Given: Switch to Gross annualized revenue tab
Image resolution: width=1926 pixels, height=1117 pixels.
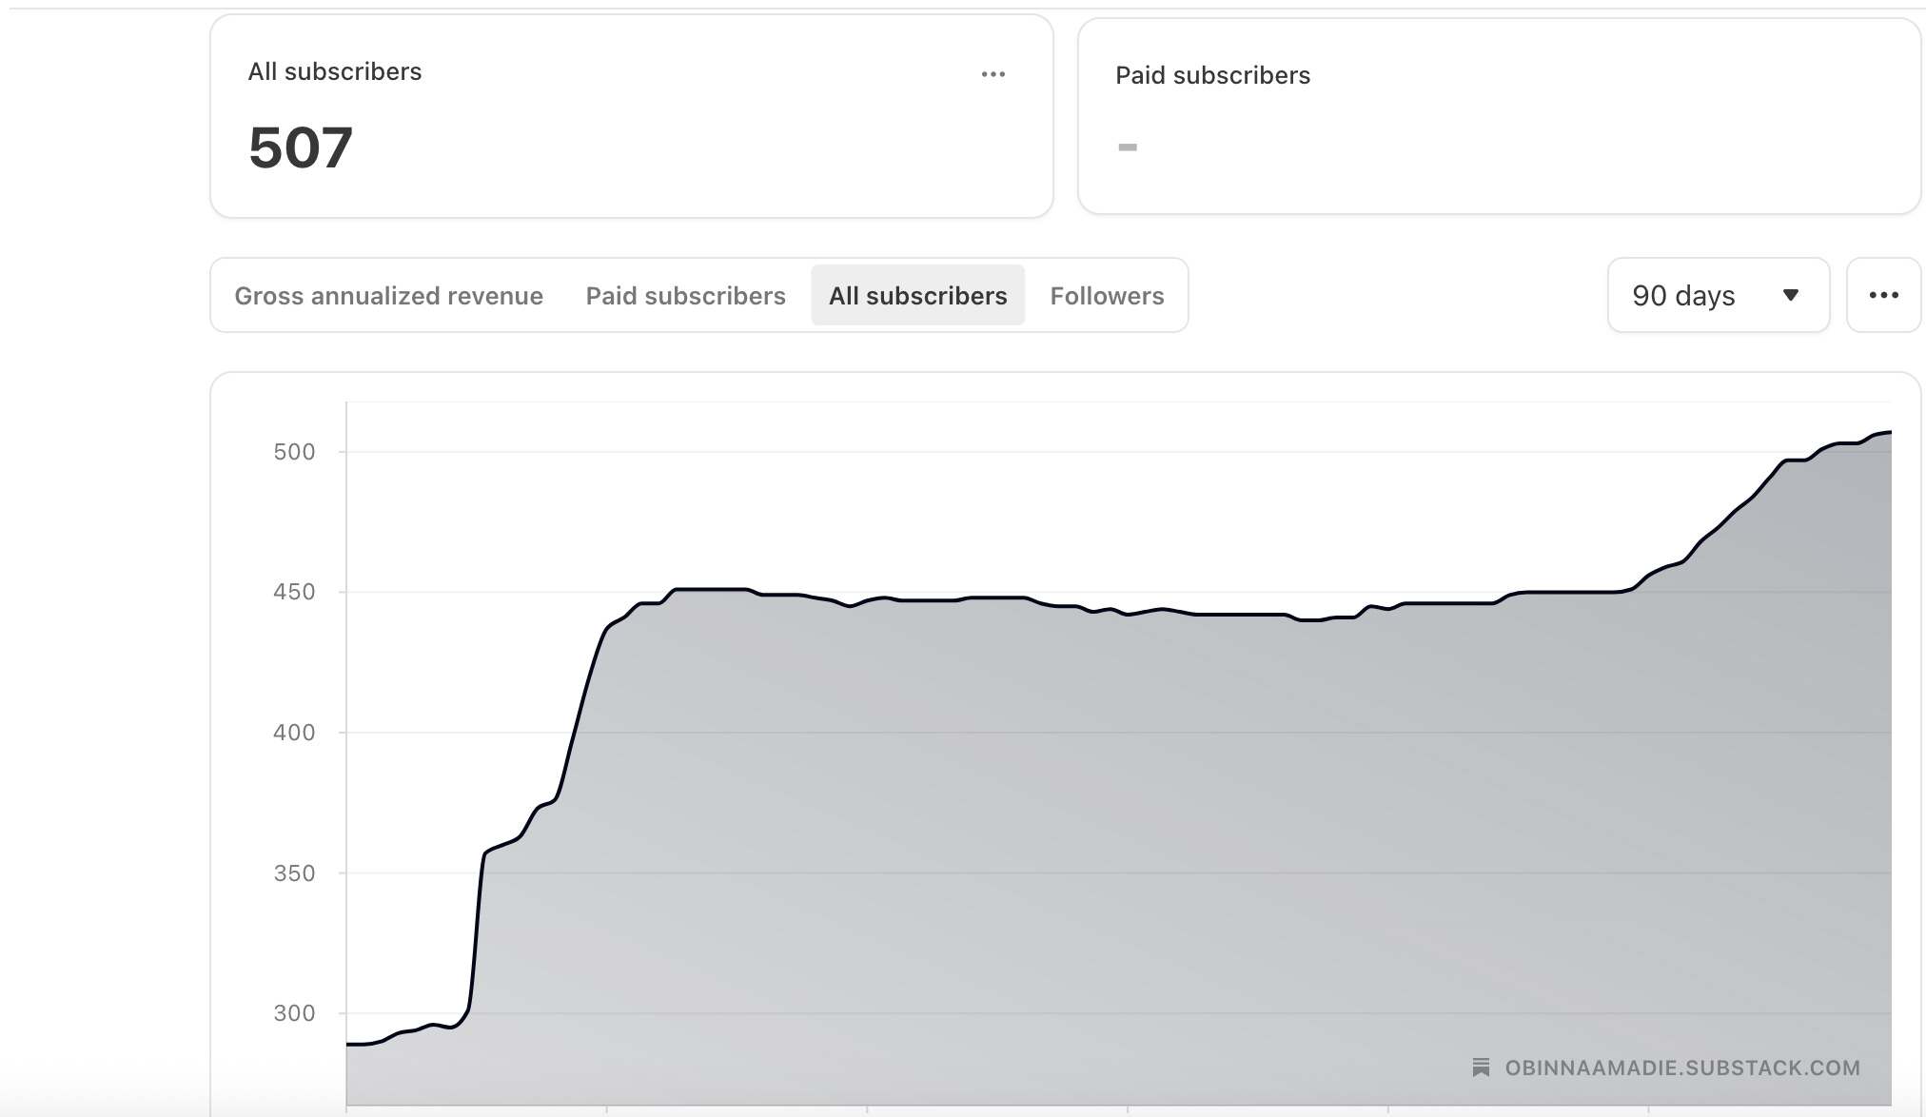Looking at the screenshot, I should click(x=388, y=296).
